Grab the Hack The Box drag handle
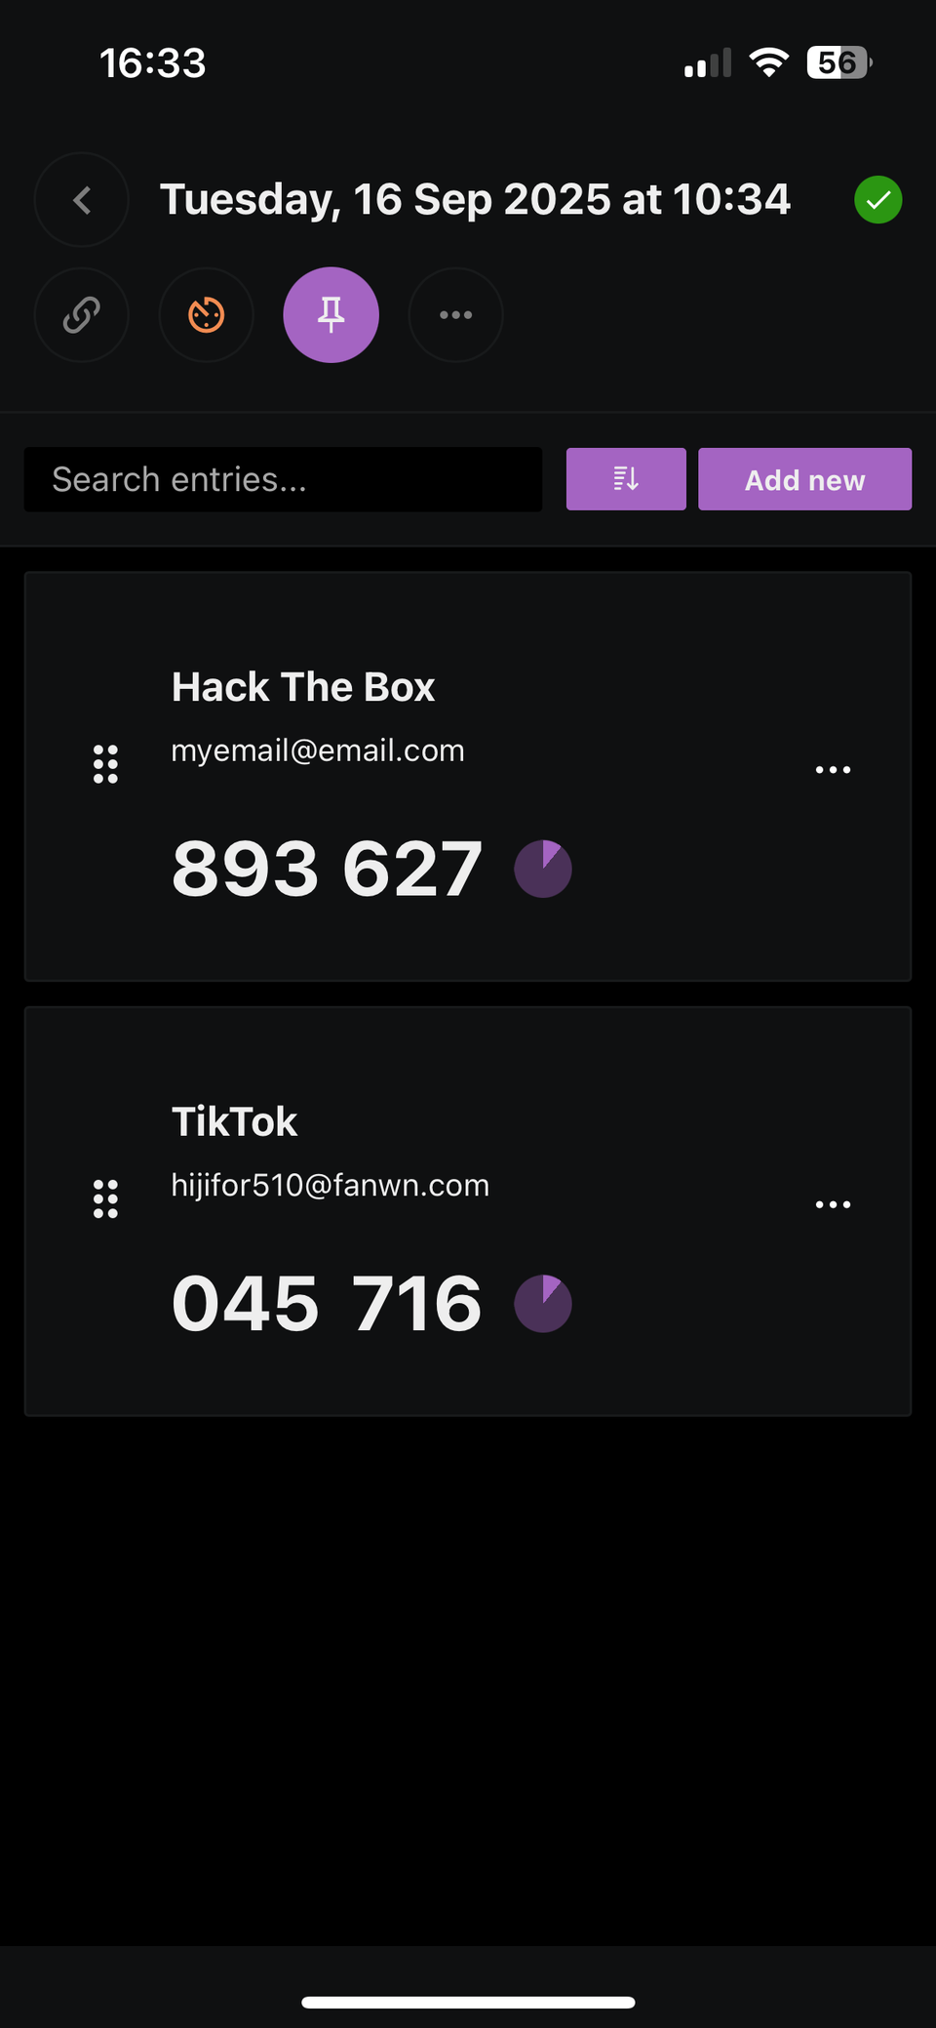936x2028 pixels. [x=105, y=764]
